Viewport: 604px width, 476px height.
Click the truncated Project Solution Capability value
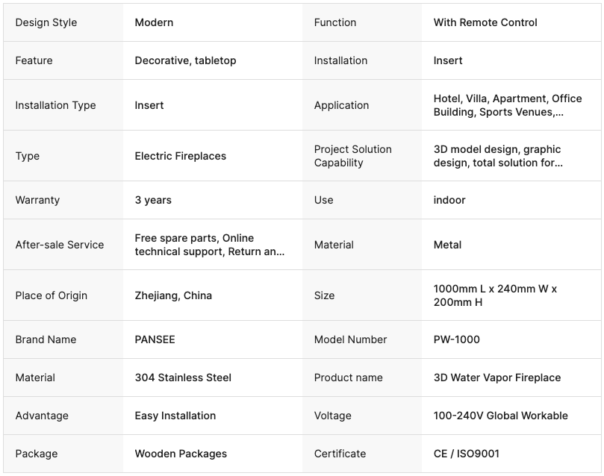pos(498,156)
